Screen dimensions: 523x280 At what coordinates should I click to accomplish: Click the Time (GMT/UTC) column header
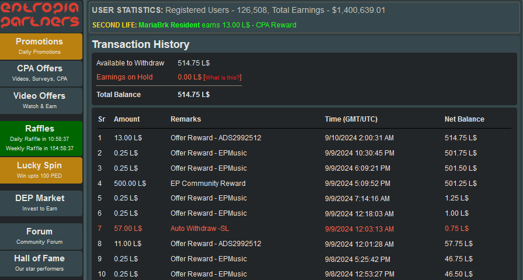point(351,119)
